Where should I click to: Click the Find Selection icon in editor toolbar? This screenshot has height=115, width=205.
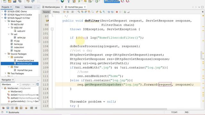[79, 12]
